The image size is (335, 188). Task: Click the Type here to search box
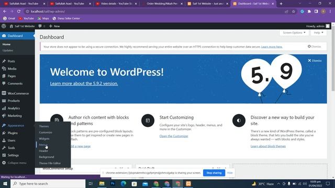pos(48,183)
